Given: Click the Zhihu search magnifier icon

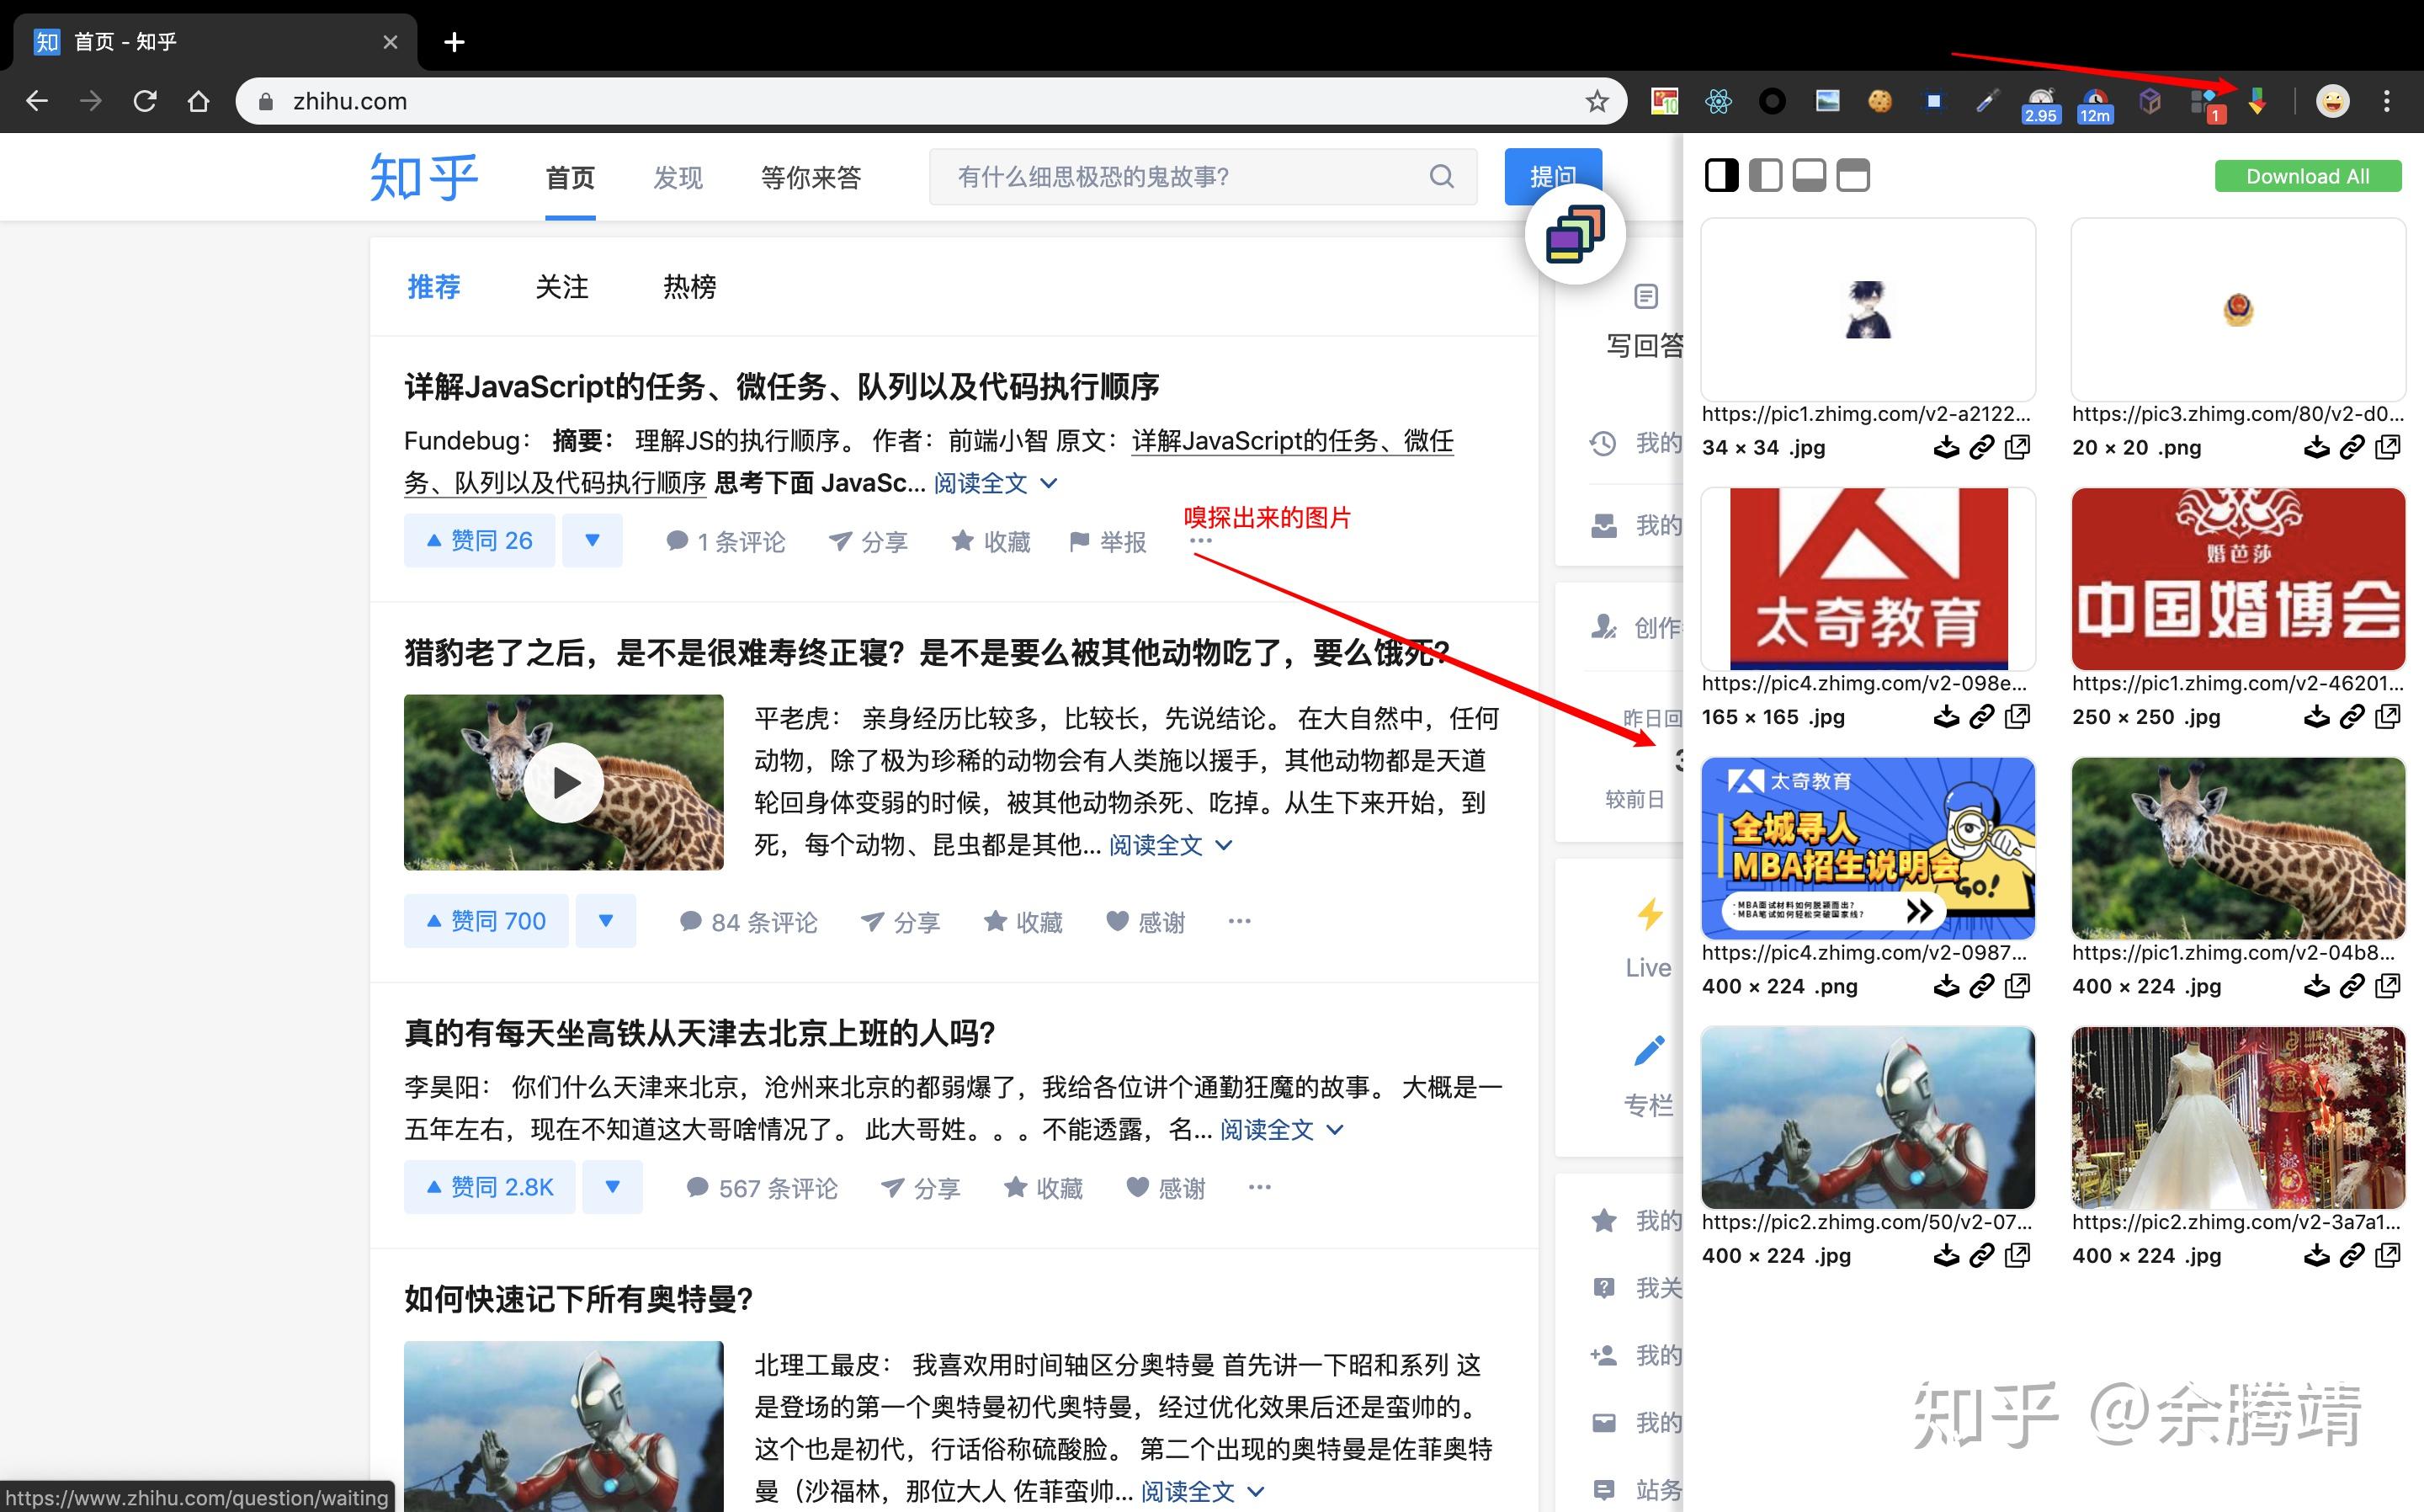Looking at the screenshot, I should point(1442,177).
